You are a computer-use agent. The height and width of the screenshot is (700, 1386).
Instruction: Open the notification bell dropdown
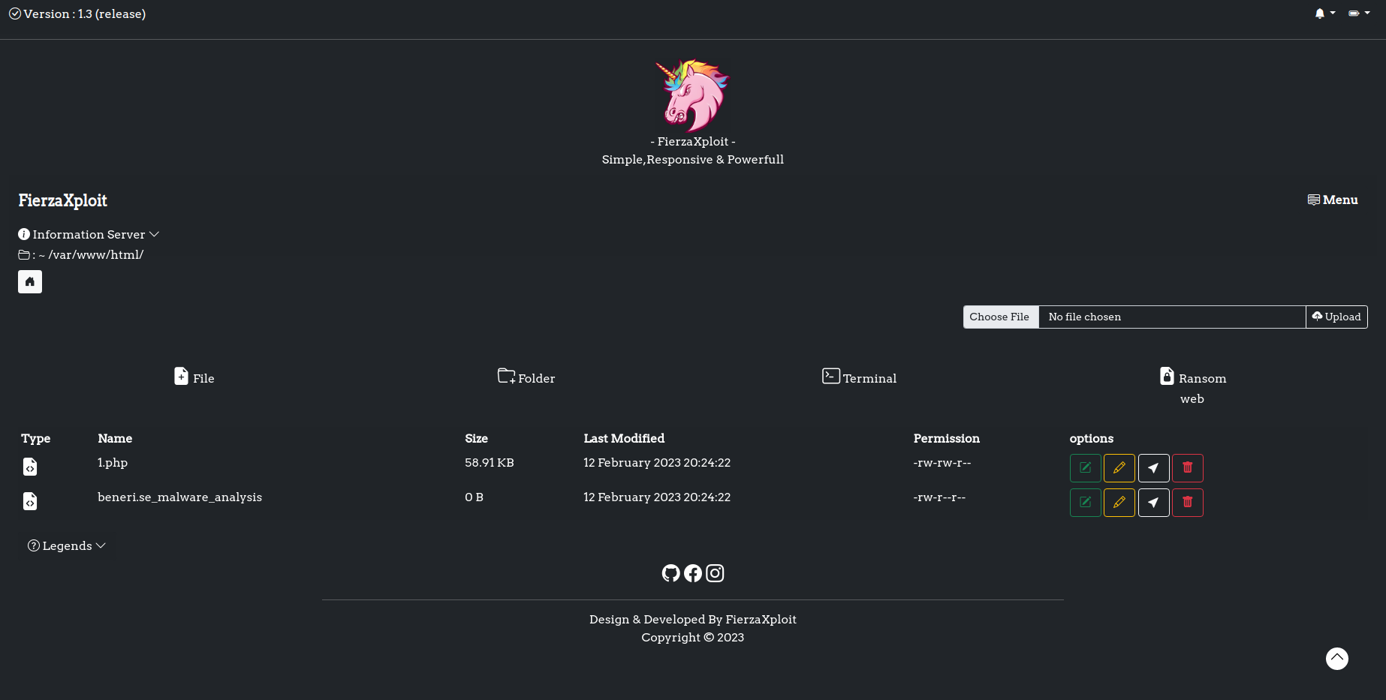pyautogui.click(x=1324, y=14)
